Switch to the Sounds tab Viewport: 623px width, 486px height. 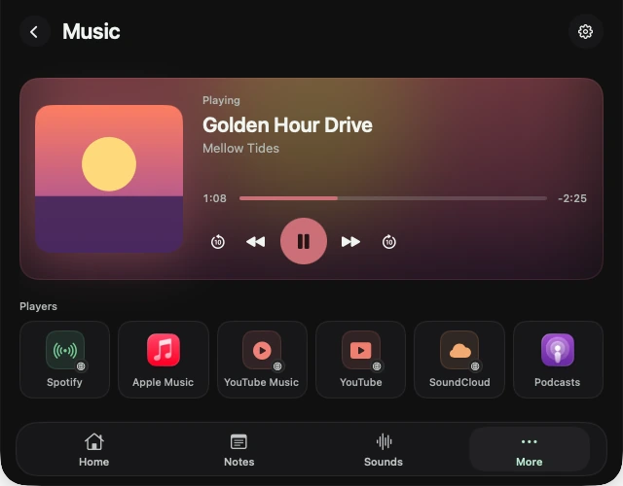384,450
